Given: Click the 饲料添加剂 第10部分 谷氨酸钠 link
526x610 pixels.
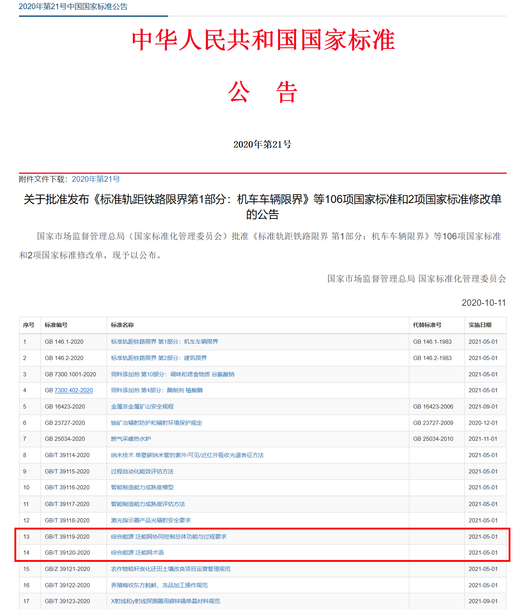Looking at the screenshot, I should [x=172, y=374].
